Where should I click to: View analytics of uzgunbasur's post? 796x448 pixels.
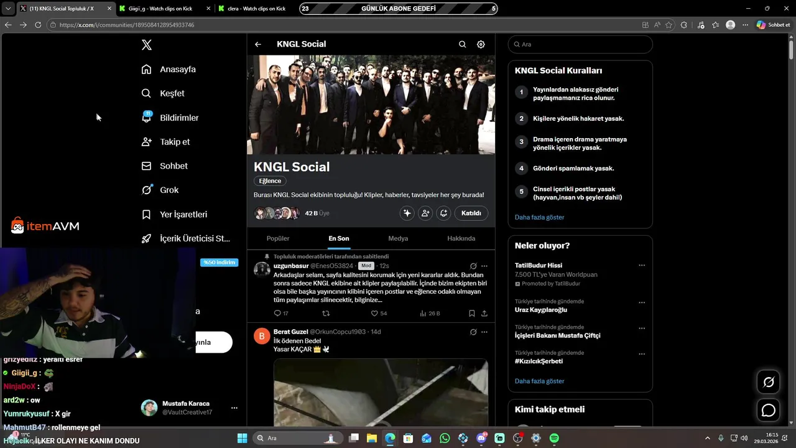pyautogui.click(x=430, y=314)
